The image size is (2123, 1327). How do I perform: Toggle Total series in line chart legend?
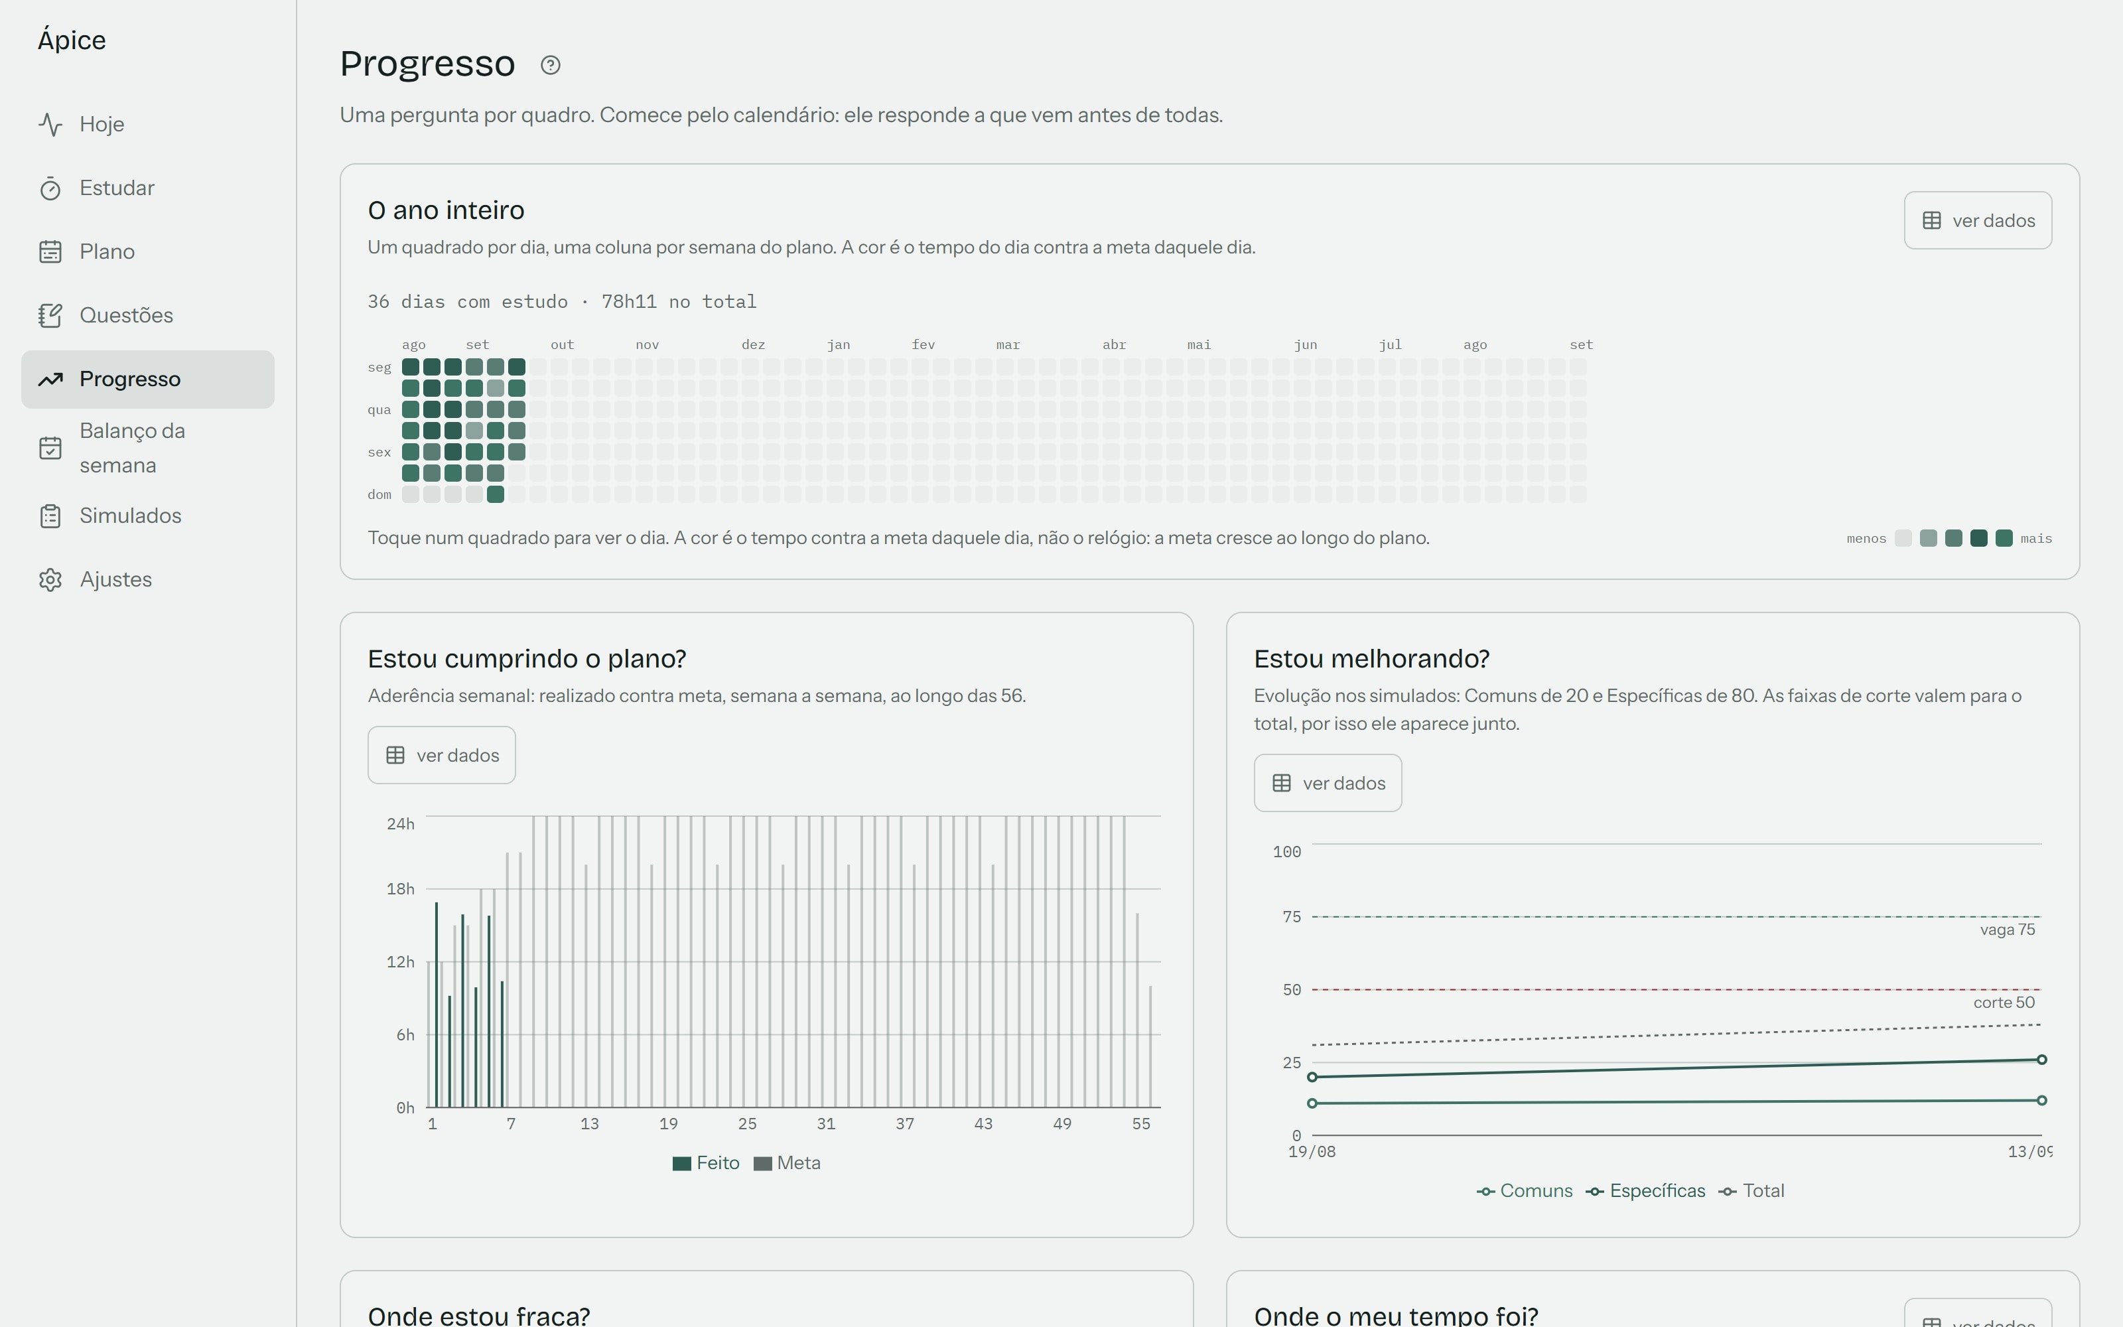(x=1752, y=1191)
